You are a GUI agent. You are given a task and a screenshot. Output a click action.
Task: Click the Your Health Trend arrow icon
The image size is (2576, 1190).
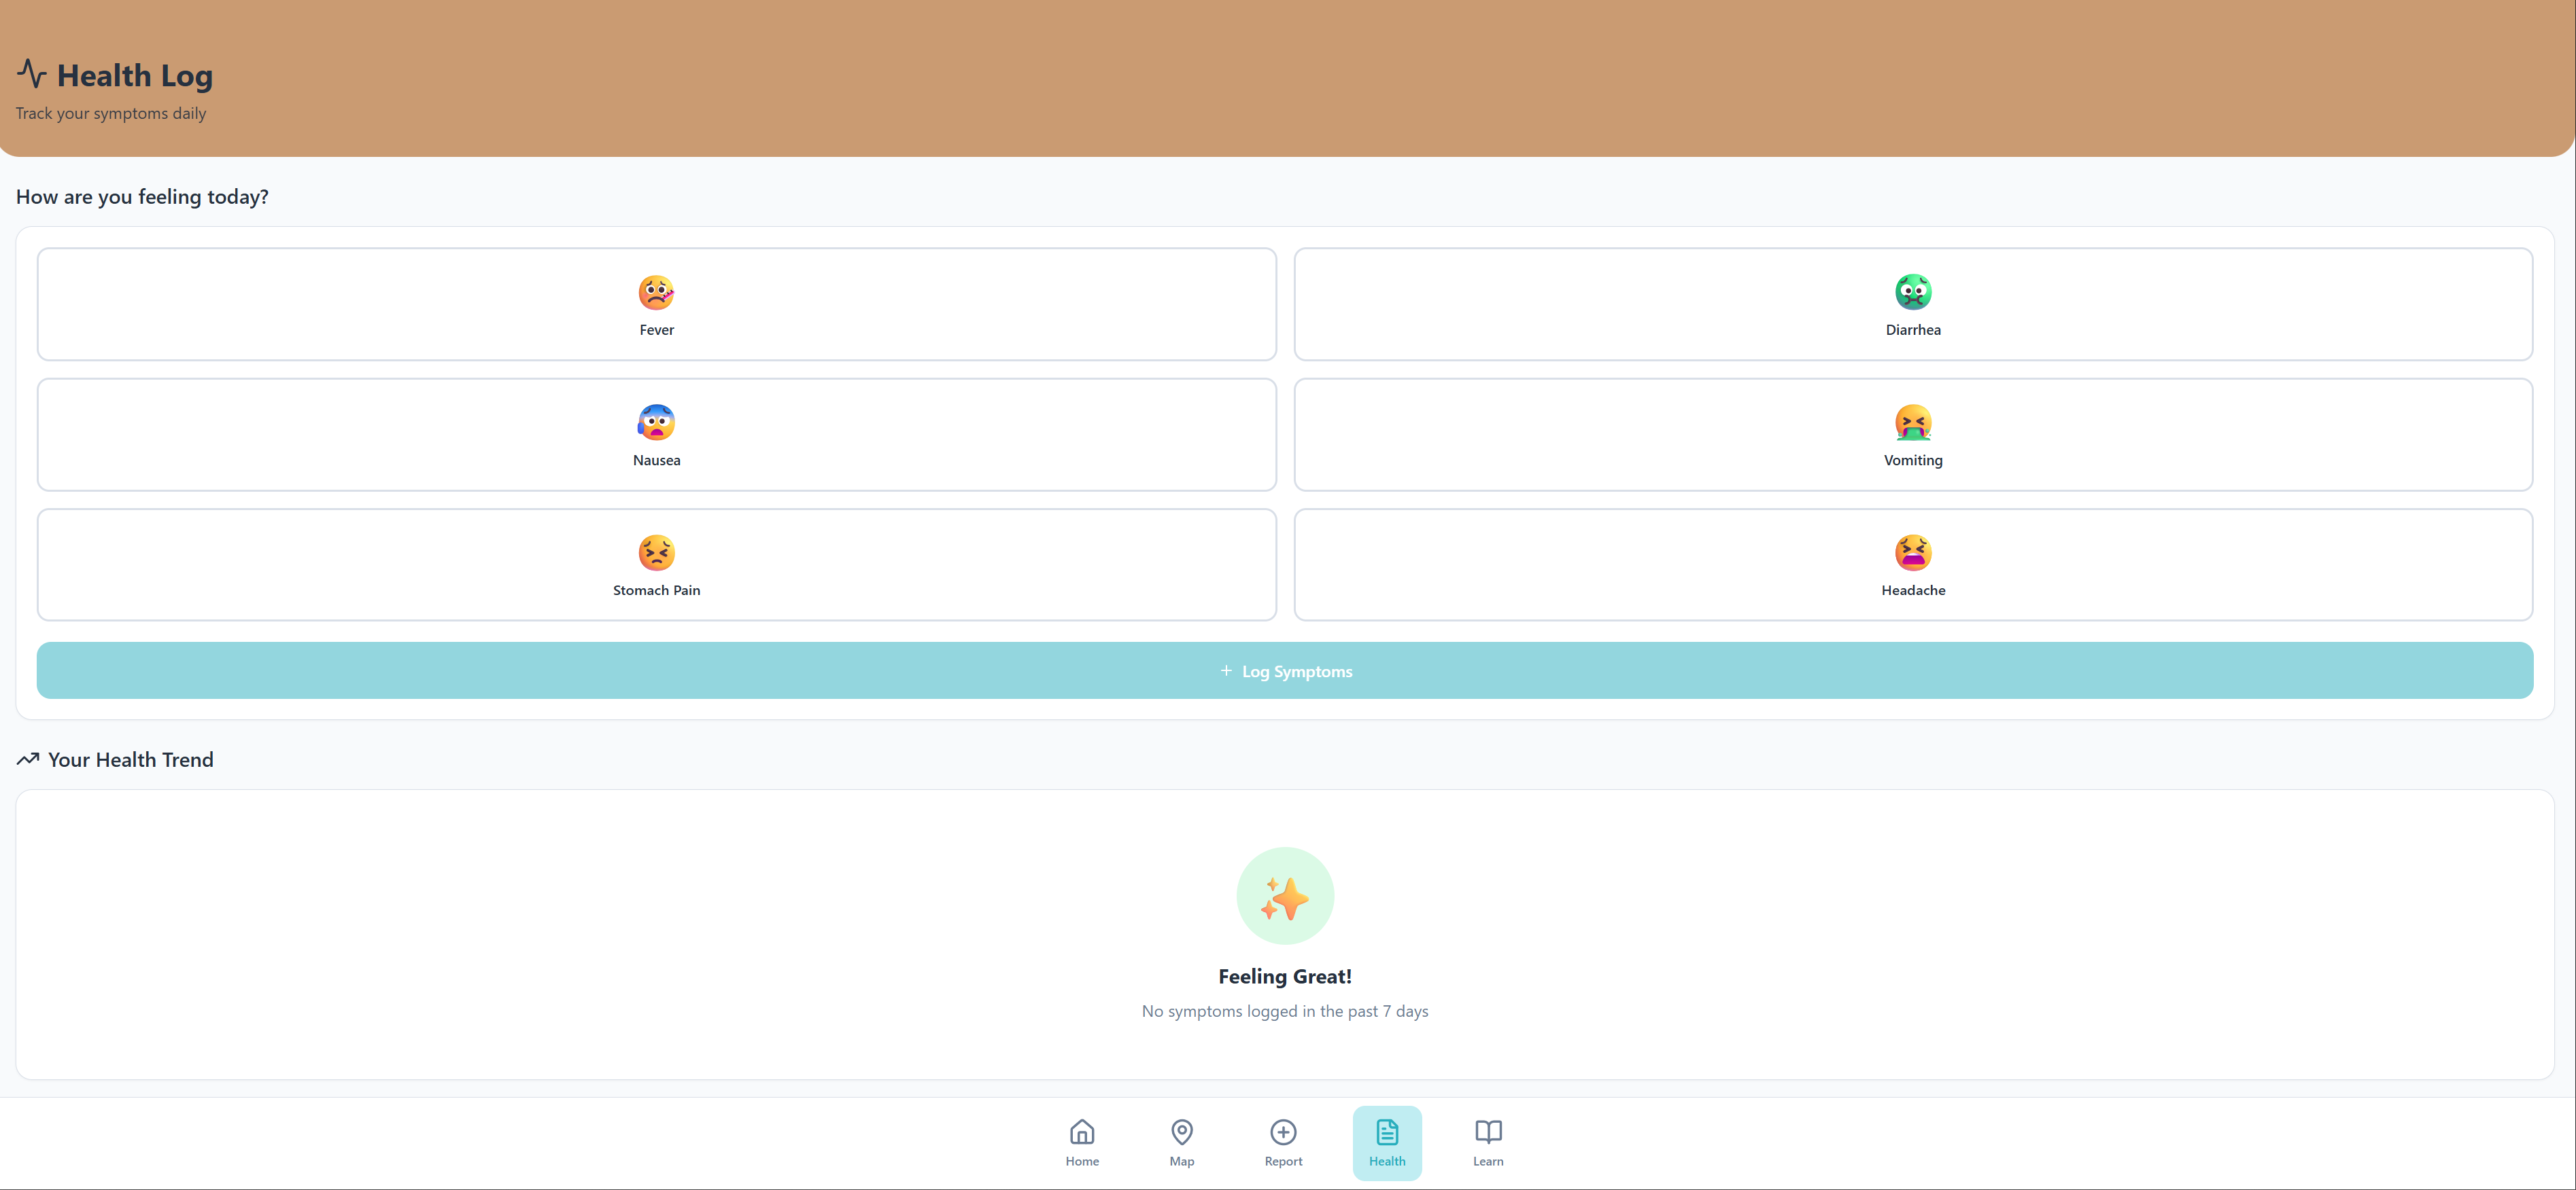click(x=28, y=759)
